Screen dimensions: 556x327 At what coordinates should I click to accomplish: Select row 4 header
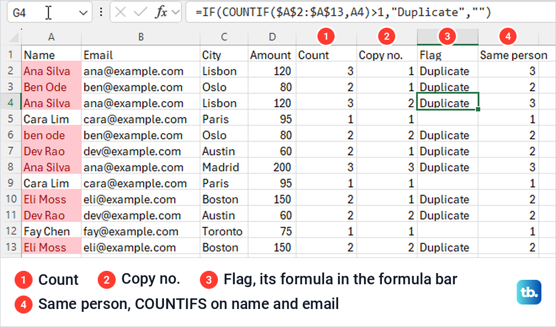tap(11, 103)
